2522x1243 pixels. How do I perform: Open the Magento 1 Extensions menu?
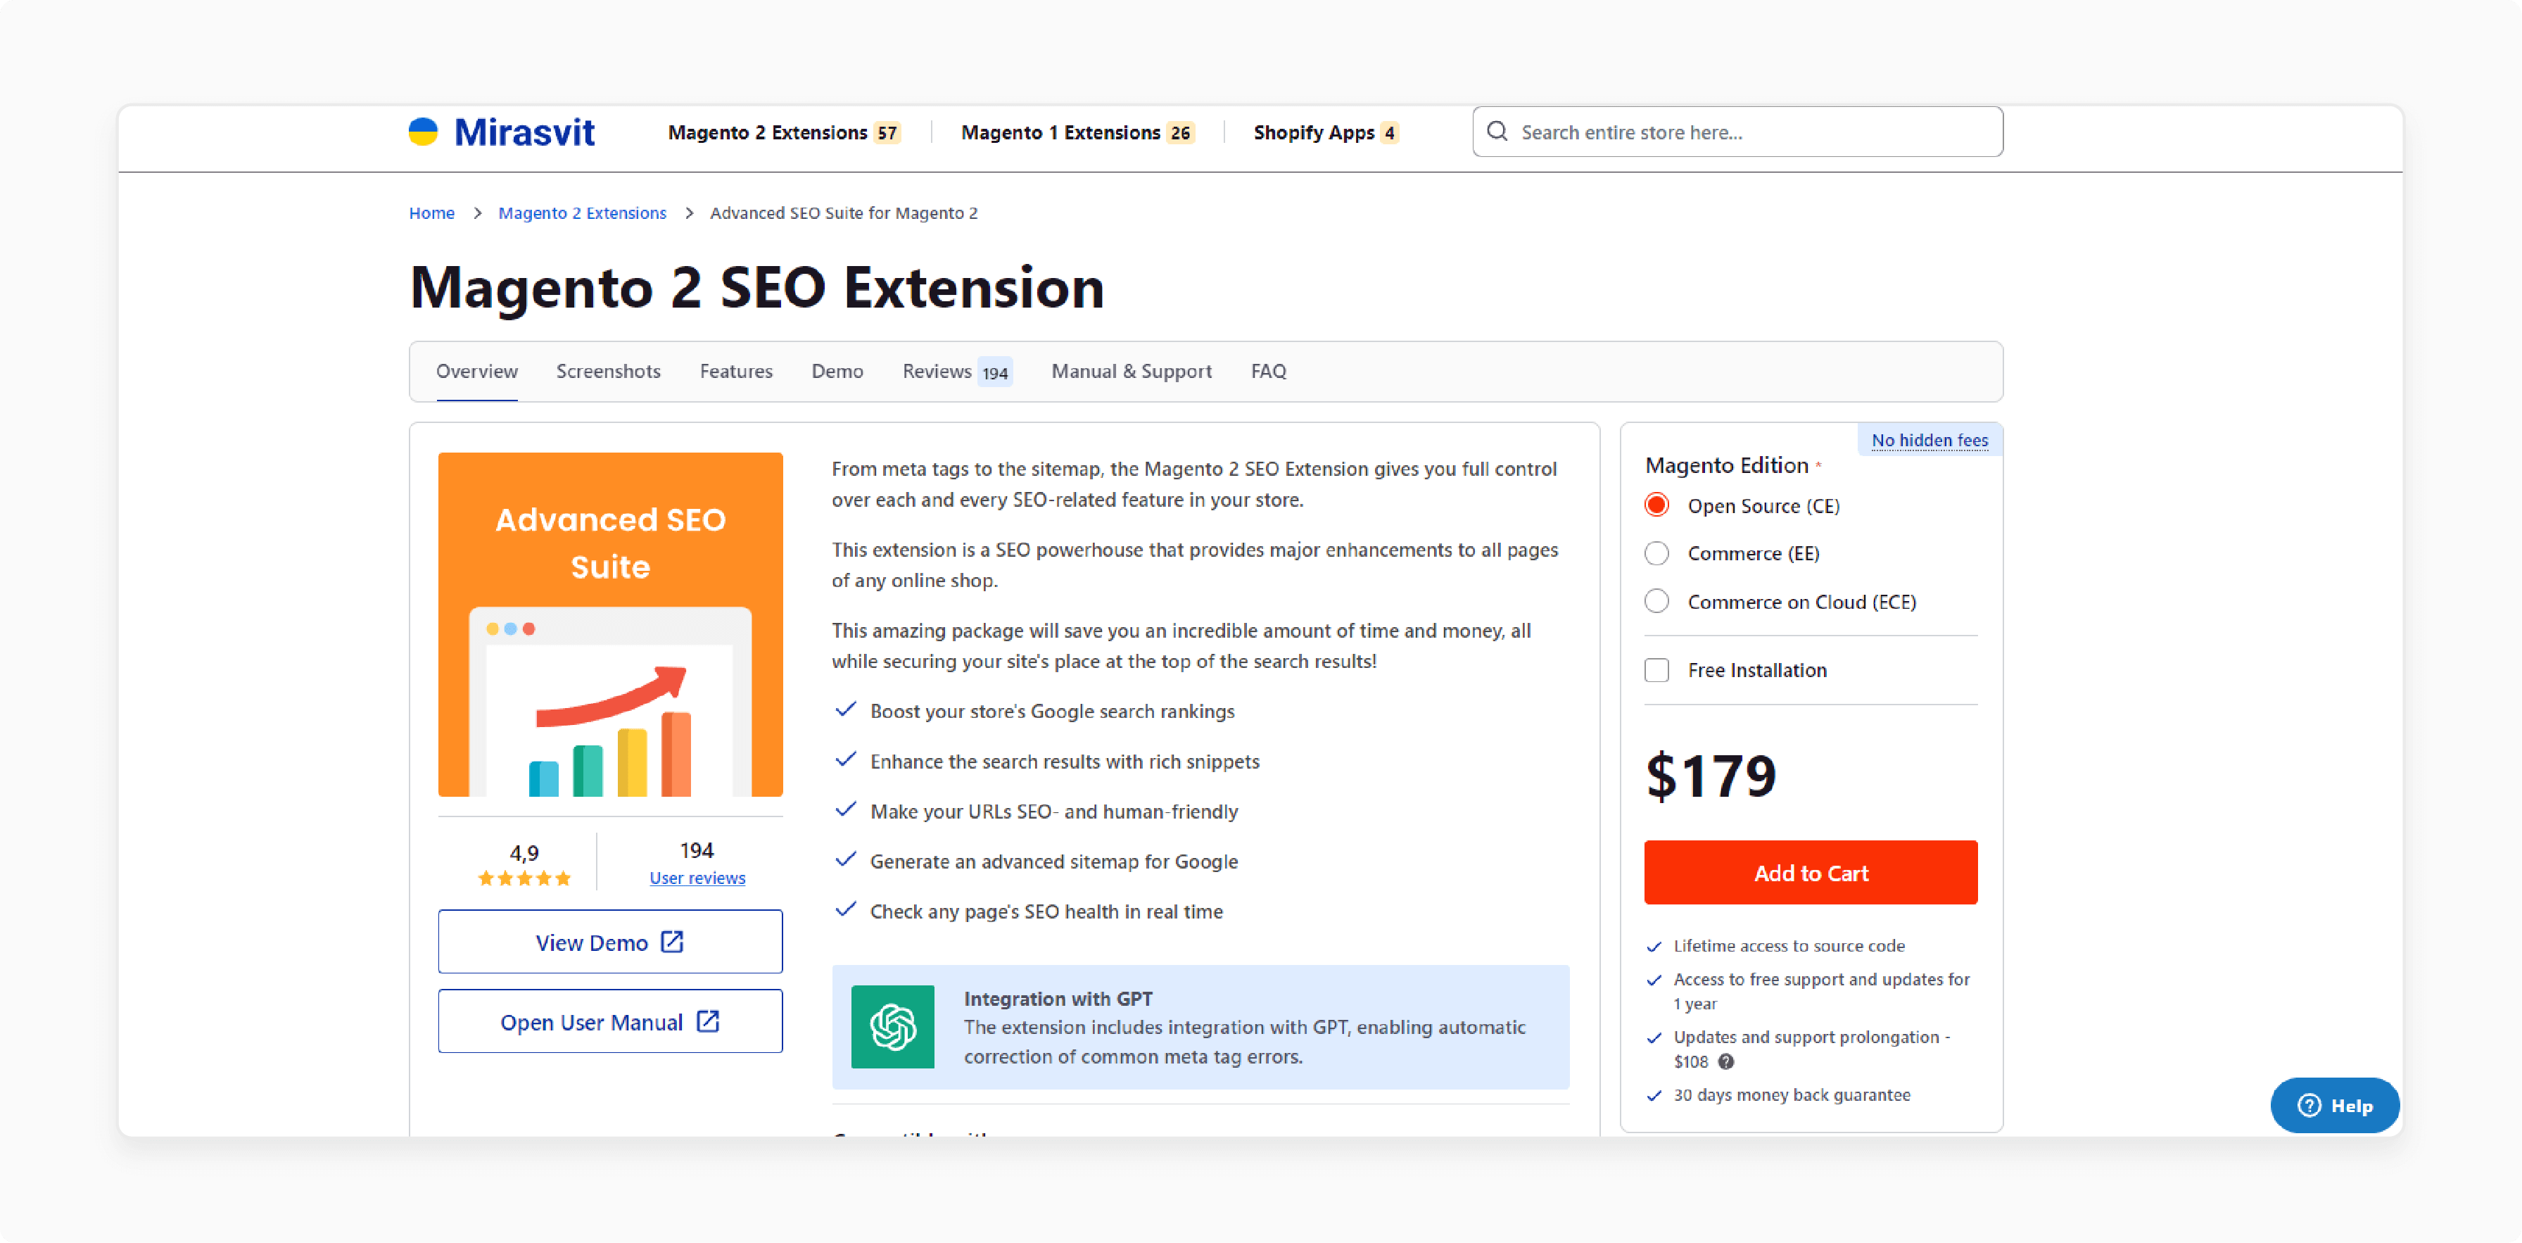click(x=1077, y=132)
